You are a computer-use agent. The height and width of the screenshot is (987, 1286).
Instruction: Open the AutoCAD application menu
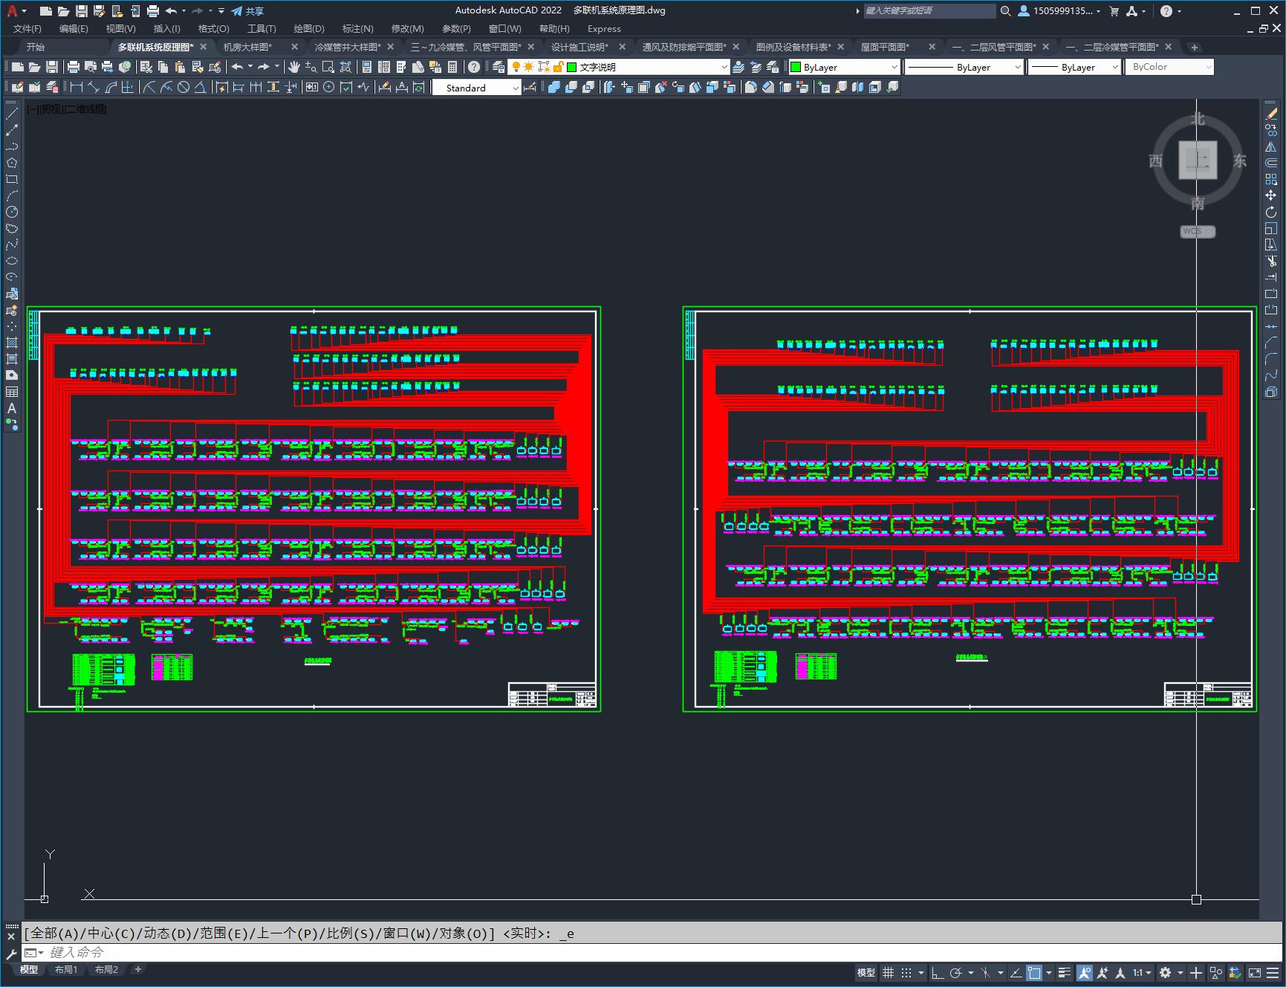coord(16,11)
